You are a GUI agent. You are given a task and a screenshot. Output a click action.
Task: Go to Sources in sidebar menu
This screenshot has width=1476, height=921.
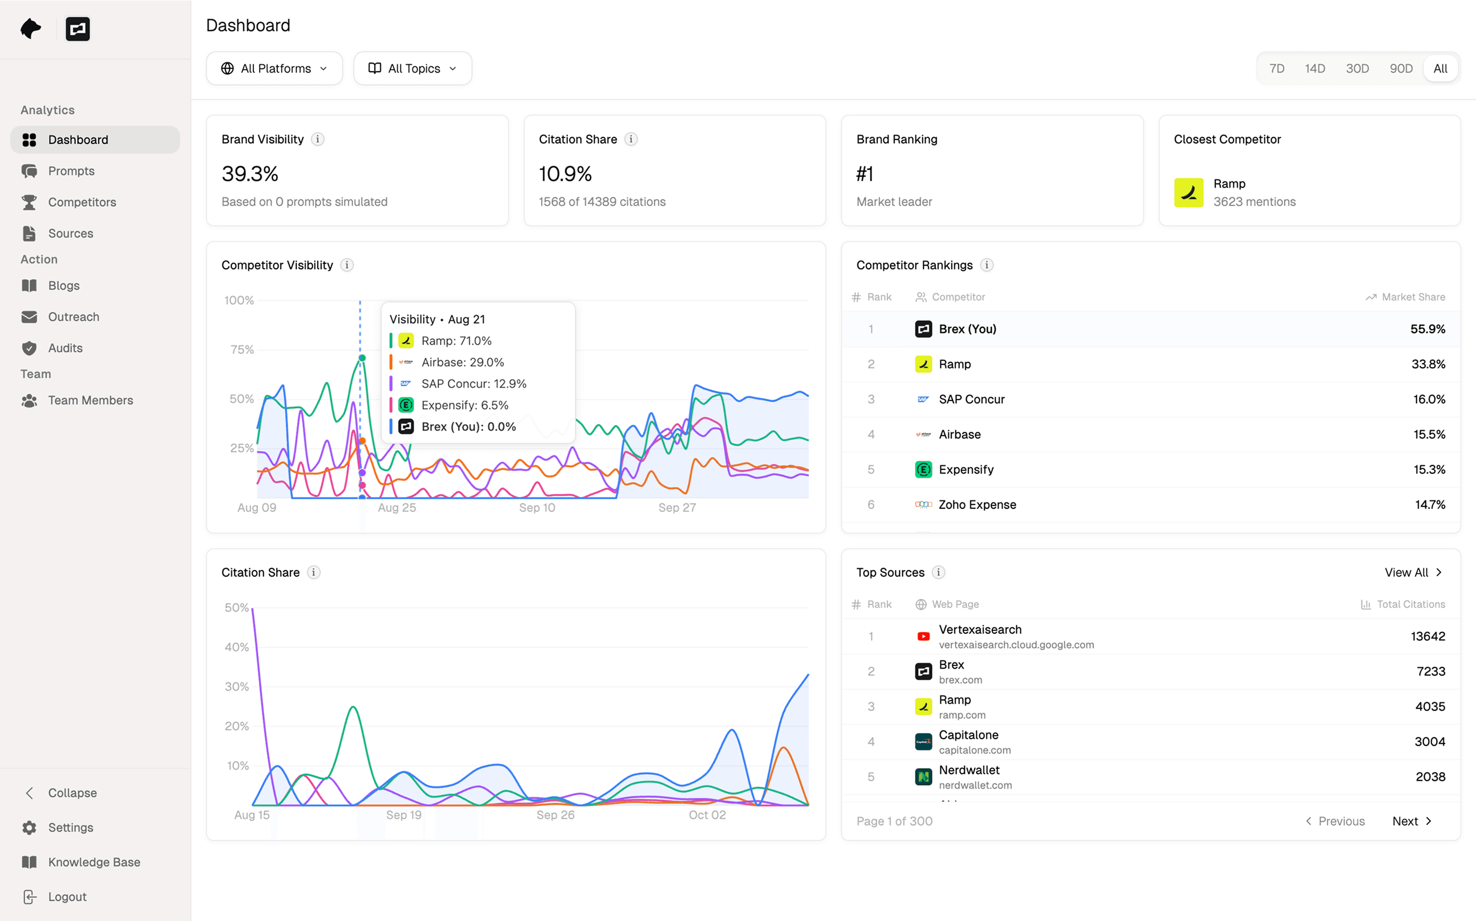pyautogui.click(x=71, y=233)
